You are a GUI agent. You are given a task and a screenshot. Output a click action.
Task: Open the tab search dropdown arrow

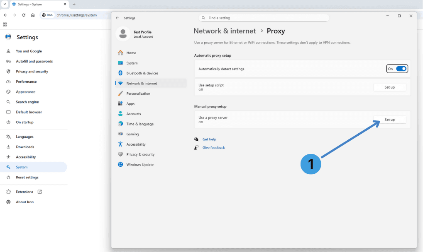coord(5,4)
